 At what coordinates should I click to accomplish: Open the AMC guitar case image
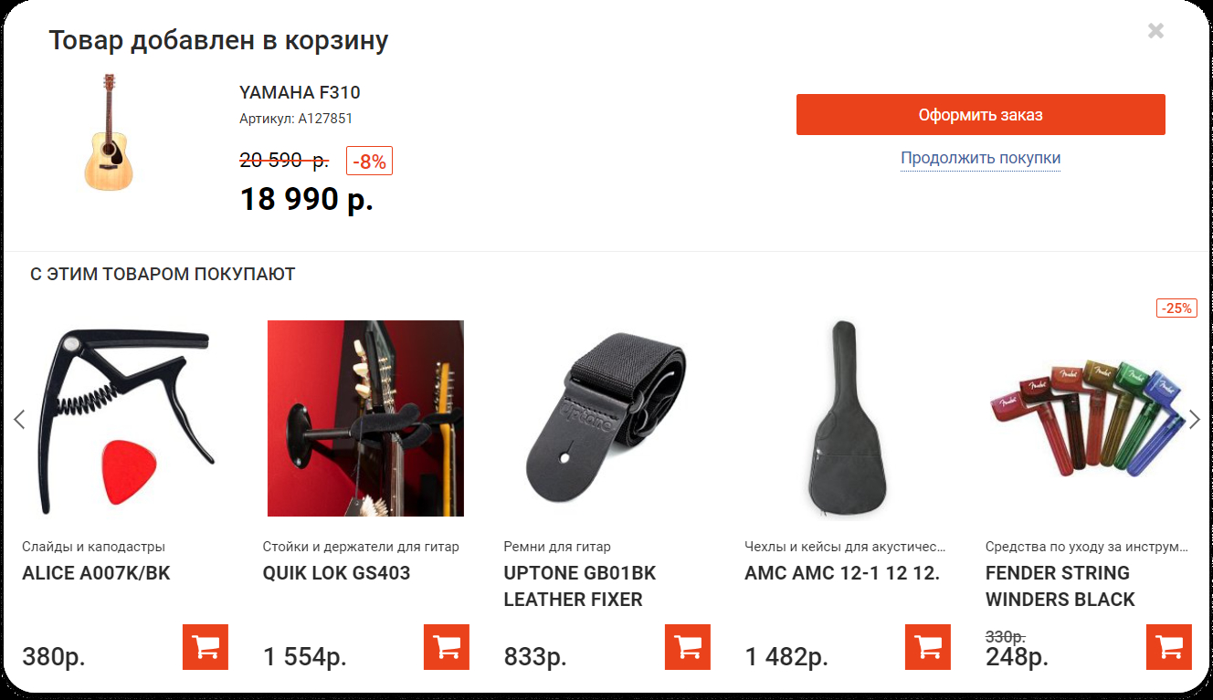[x=847, y=418]
